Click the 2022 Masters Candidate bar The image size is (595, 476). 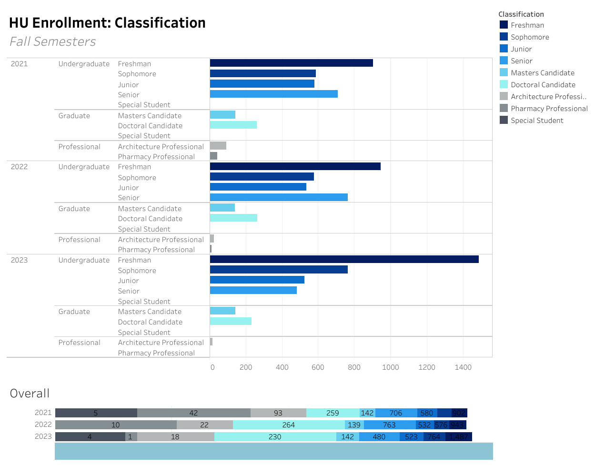tap(222, 207)
